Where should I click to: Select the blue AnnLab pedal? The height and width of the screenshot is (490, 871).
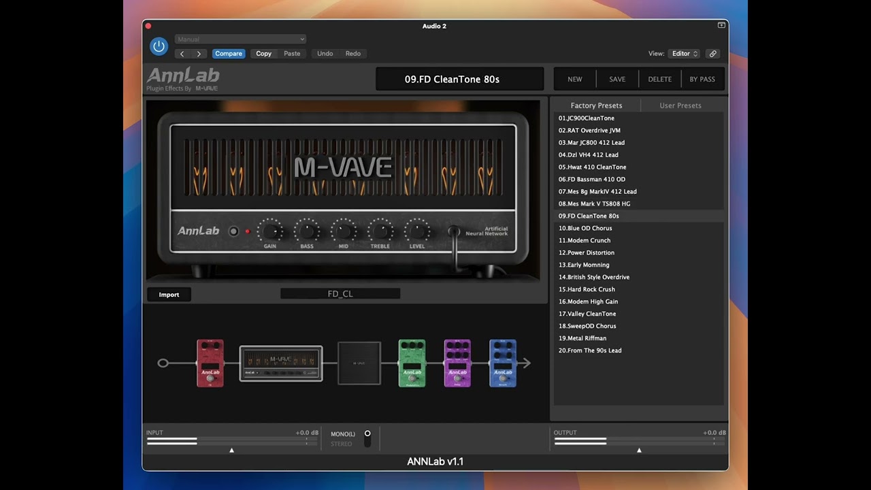click(x=503, y=363)
